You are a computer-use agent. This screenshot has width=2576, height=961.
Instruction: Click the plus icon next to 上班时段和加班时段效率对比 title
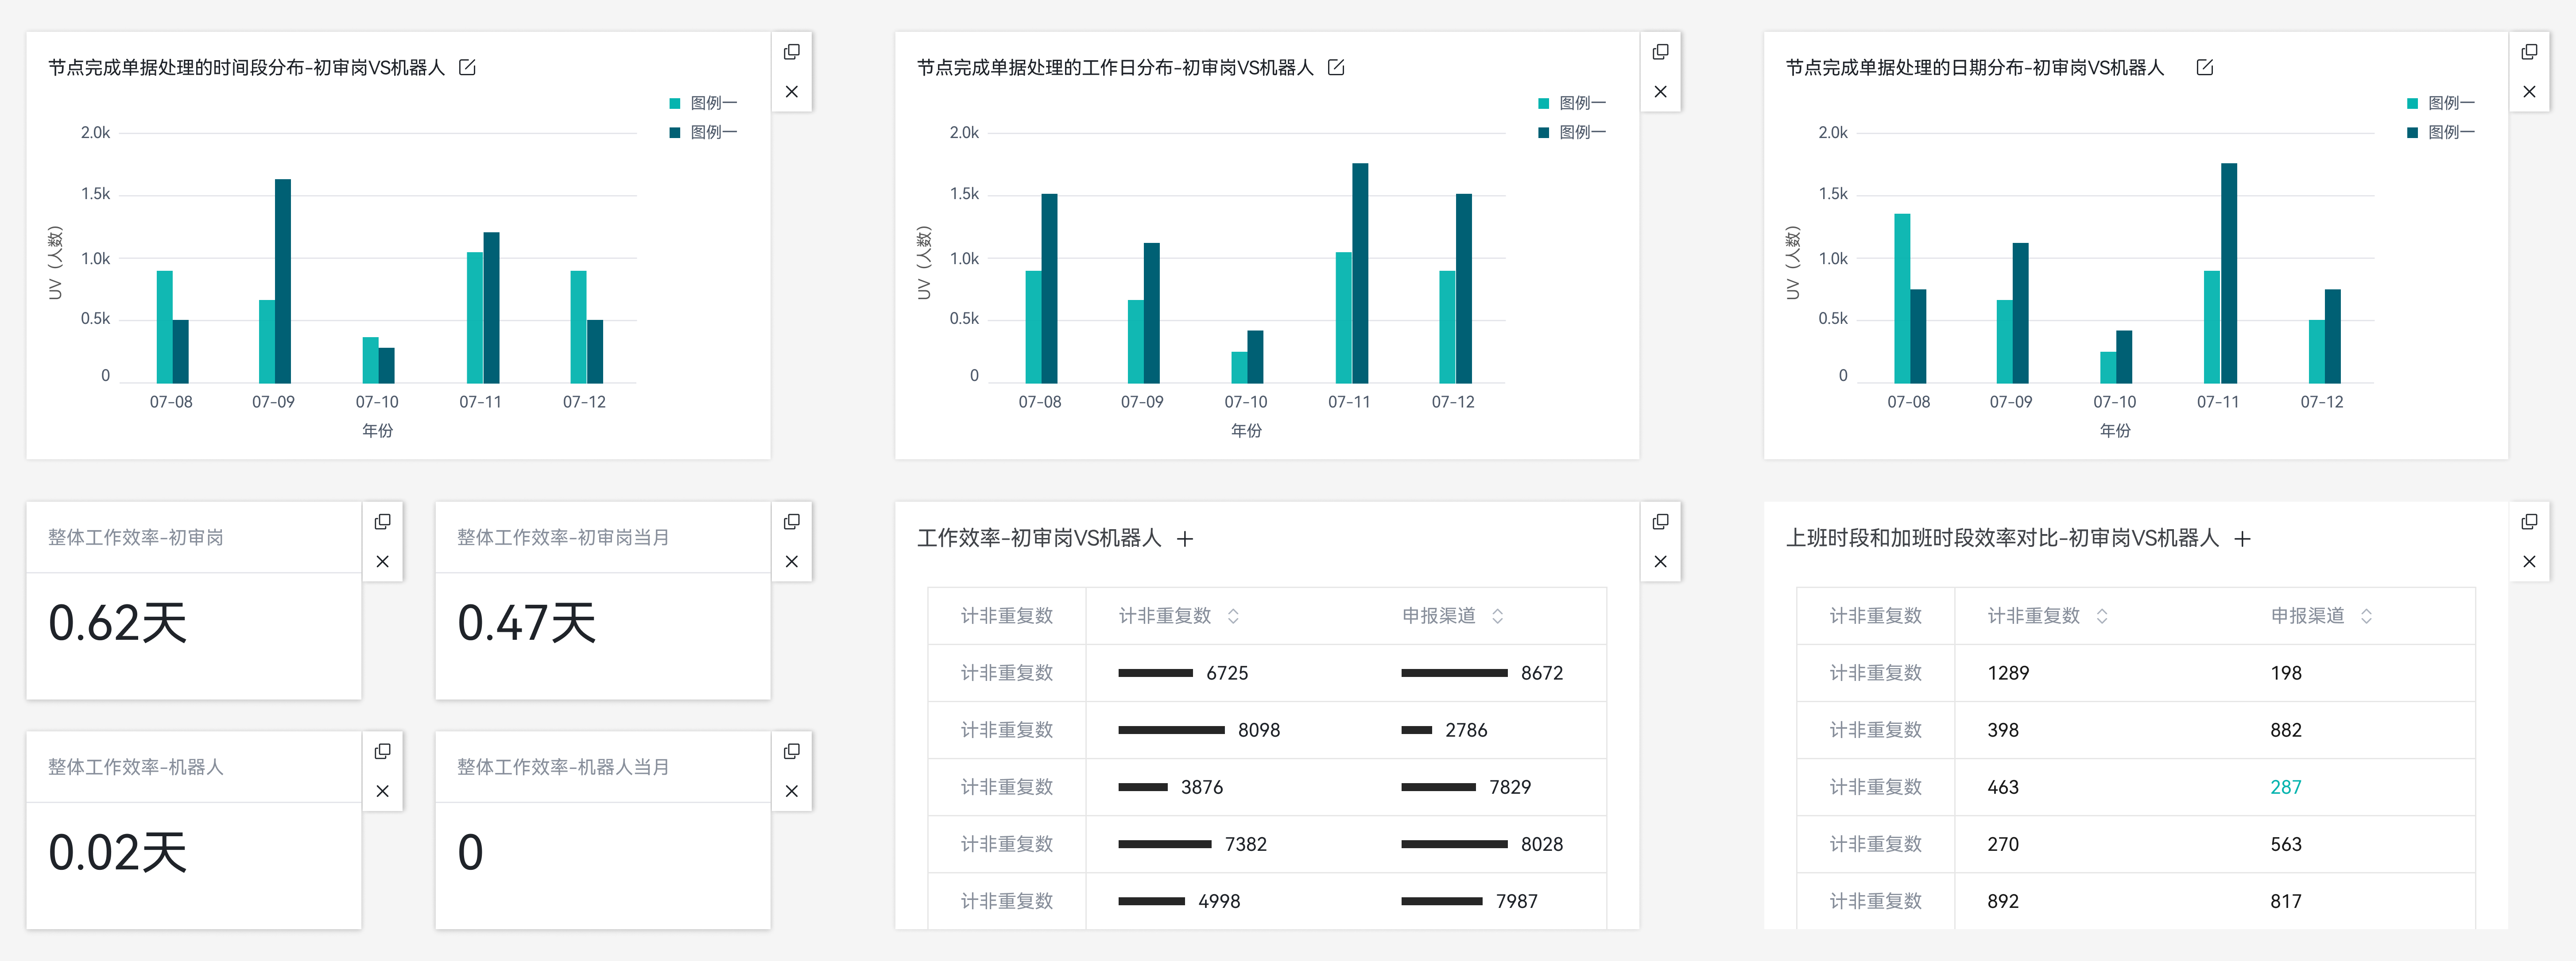[x=2242, y=539]
